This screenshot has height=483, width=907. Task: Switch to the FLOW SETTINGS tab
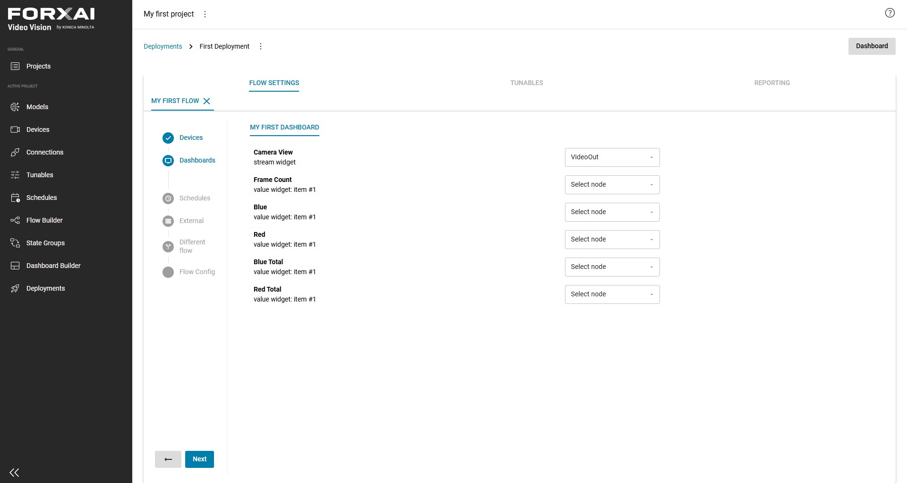click(x=274, y=83)
